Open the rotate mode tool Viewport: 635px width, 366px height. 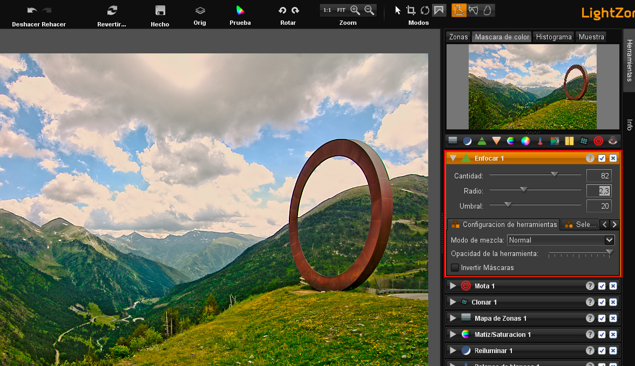[424, 10]
